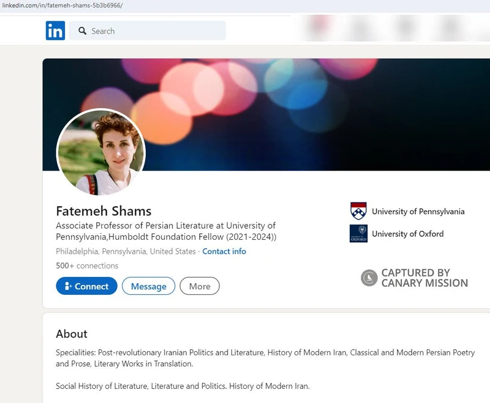Click the person-add icon inside Connect button
Image resolution: width=490 pixels, height=403 pixels.
(x=67, y=286)
